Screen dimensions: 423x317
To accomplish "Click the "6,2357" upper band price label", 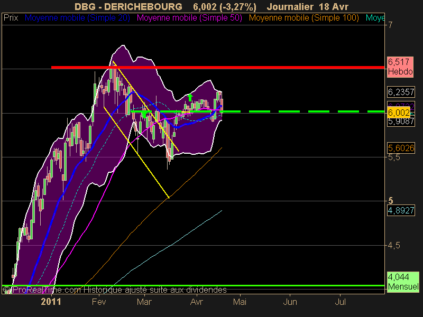I will point(401,92).
